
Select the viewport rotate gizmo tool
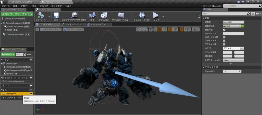tap(142, 29)
